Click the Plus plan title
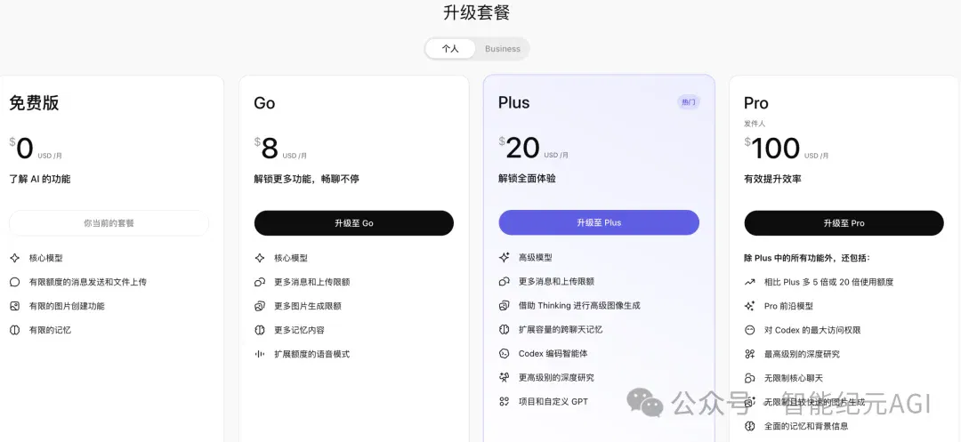The width and height of the screenshot is (961, 442). [x=513, y=102]
